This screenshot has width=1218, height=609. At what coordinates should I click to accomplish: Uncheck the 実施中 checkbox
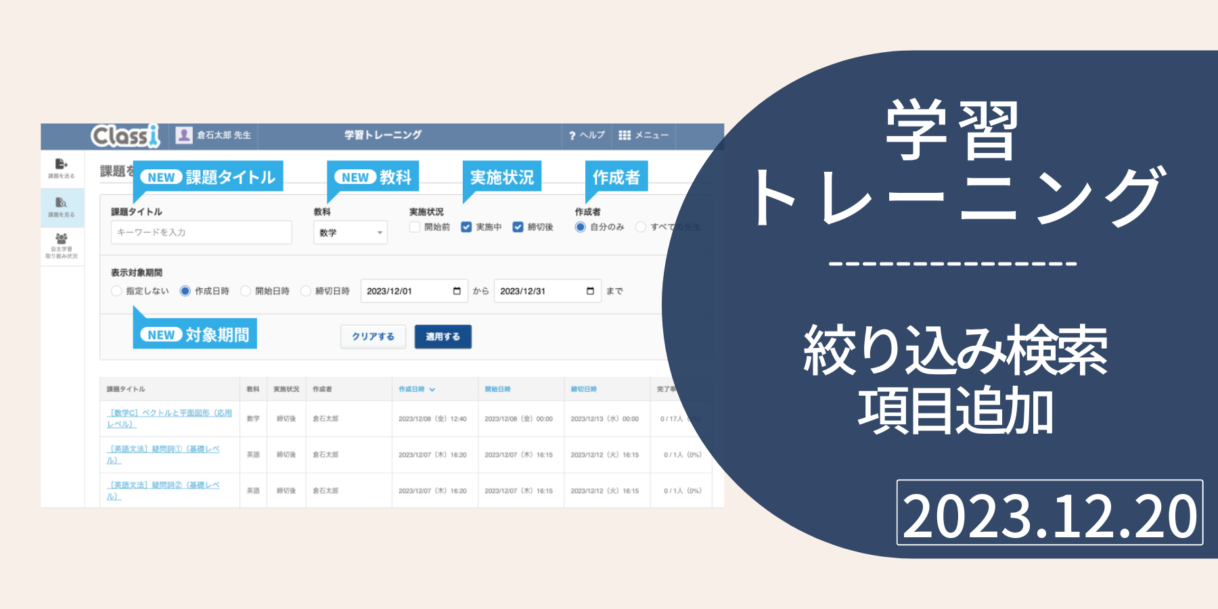click(x=466, y=227)
